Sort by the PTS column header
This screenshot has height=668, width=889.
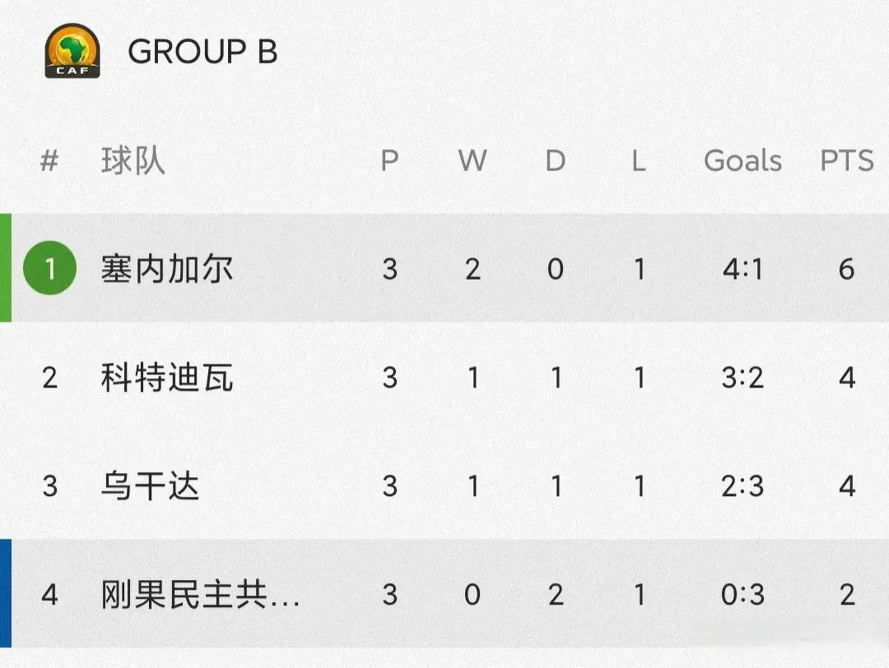[x=846, y=160]
